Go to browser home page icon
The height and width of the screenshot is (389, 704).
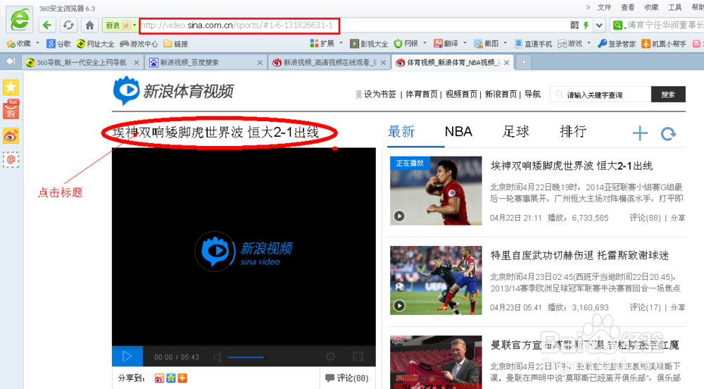(x=90, y=25)
